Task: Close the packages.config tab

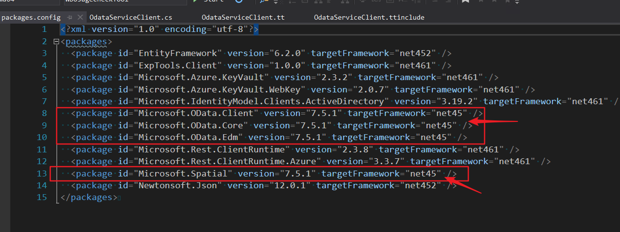Action: tap(79, 17)
